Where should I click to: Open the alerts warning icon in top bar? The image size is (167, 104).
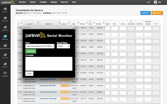pyautogui.click(x=148, y=2)
